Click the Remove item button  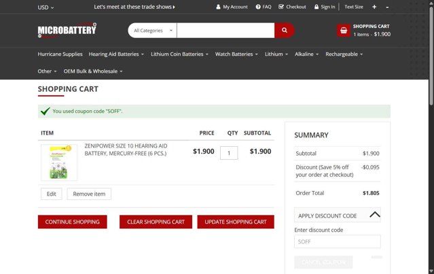(x=89, y=194)
